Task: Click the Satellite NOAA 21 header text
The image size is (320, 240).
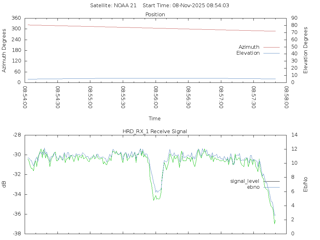Action: point(113,6)
